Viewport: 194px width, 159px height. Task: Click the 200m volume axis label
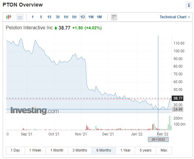178,118
